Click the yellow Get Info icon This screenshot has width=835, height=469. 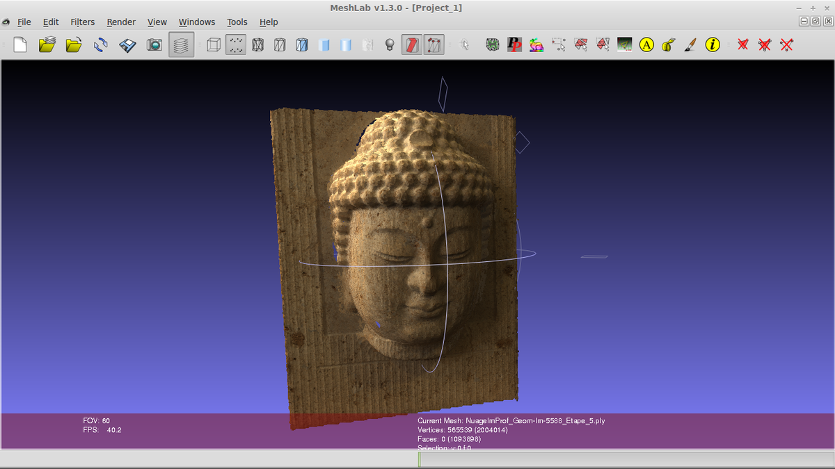[713, 45]
